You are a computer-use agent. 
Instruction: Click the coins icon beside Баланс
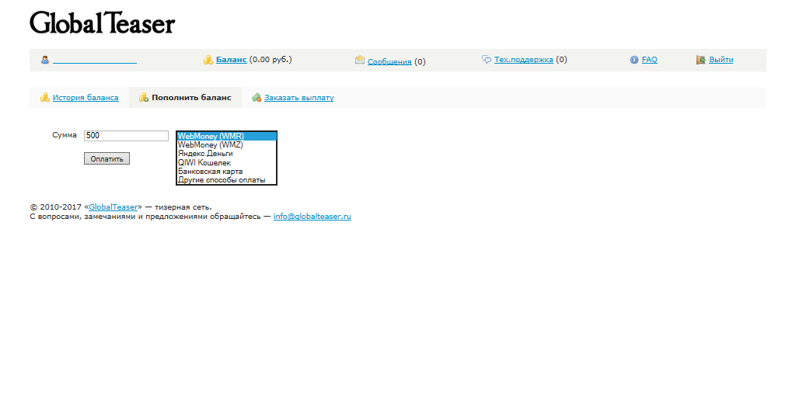[208, 60]
